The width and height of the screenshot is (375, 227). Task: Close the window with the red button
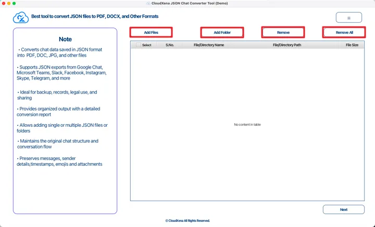tap(4, 3)
